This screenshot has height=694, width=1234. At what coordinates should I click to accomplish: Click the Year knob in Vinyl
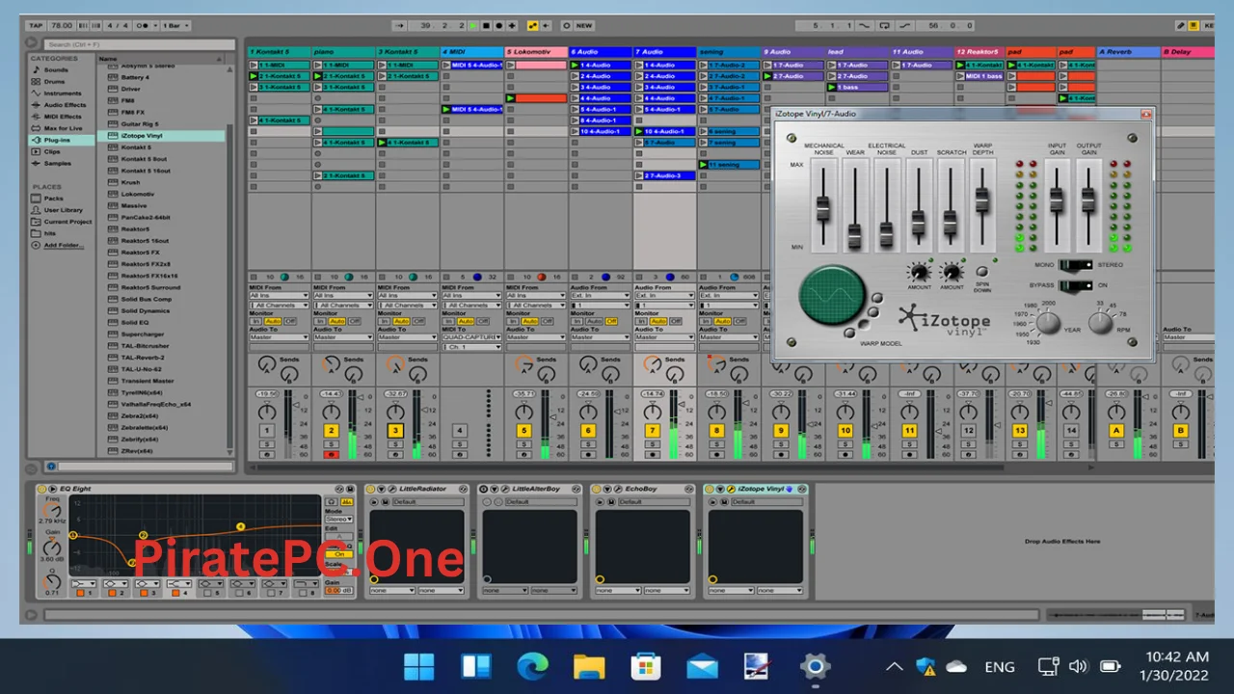click(1048, 323)
